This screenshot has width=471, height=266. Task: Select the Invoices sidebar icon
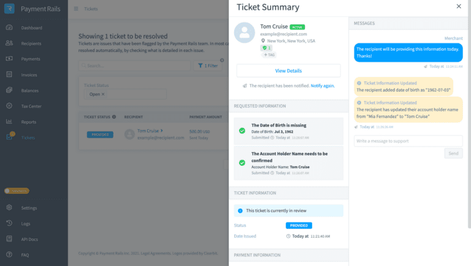point(9,74)
